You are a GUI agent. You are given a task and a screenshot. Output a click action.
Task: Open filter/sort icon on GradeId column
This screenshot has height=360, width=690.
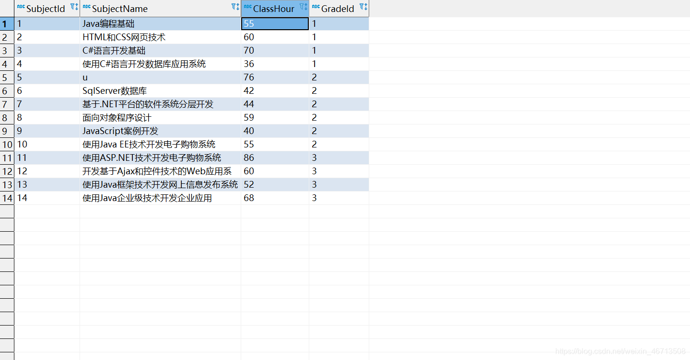(363, 7)
